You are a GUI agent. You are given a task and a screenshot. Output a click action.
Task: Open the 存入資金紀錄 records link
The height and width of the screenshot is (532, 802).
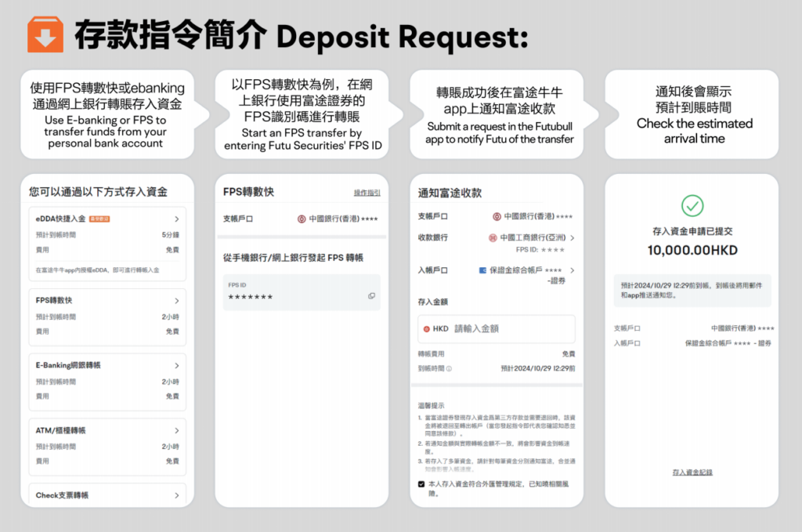coord(692,472)
